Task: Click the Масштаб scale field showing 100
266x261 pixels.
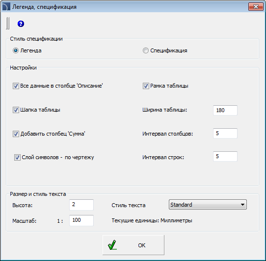Action: point(81,220)
